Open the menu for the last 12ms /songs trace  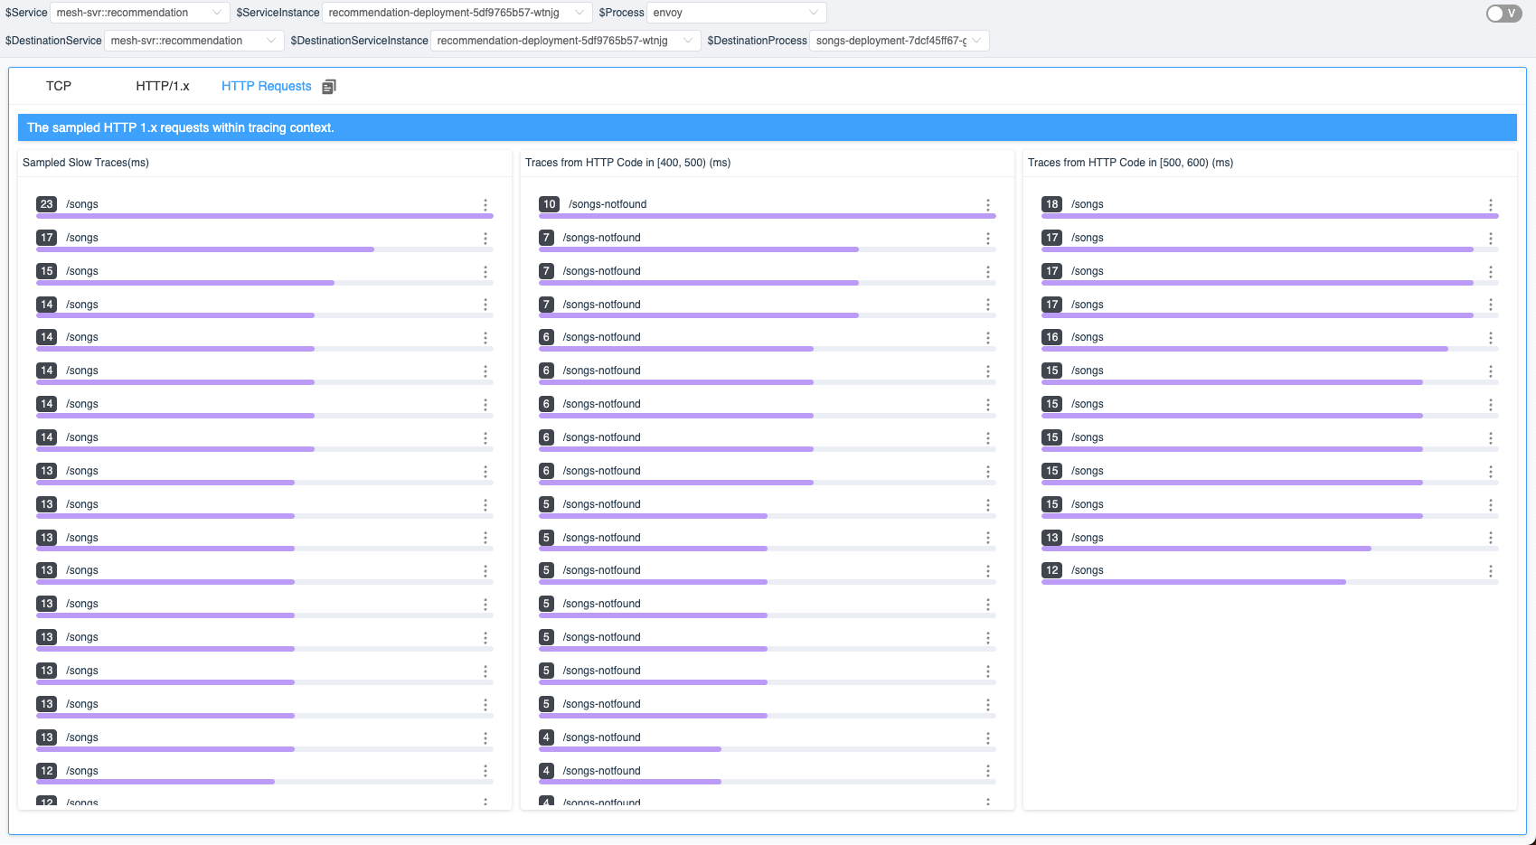click(1491, 570)
